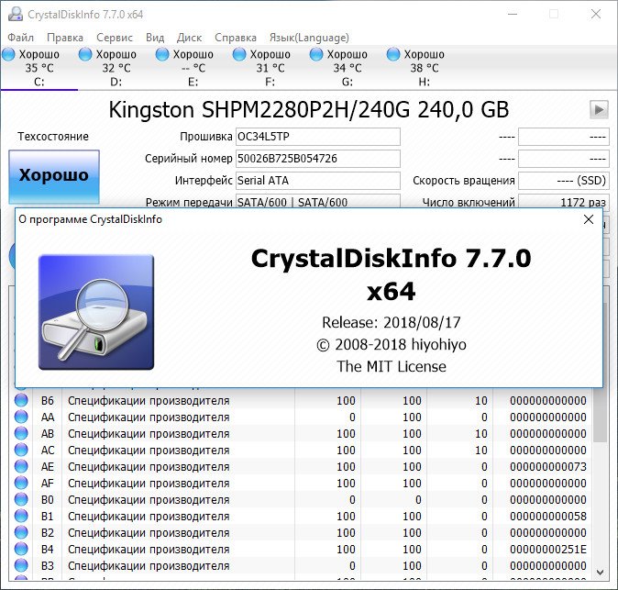Open the Справка menu
Image resolution: width=618 pixels, height=590 pixels.
[236, 38]
